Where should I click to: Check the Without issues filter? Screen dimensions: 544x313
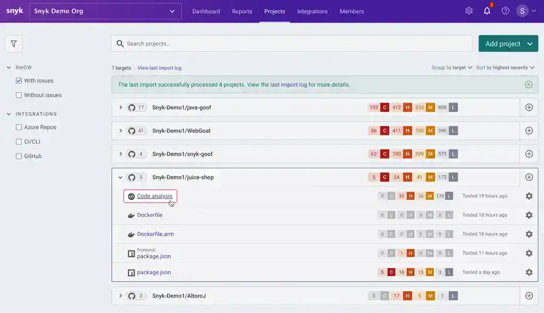19,95
